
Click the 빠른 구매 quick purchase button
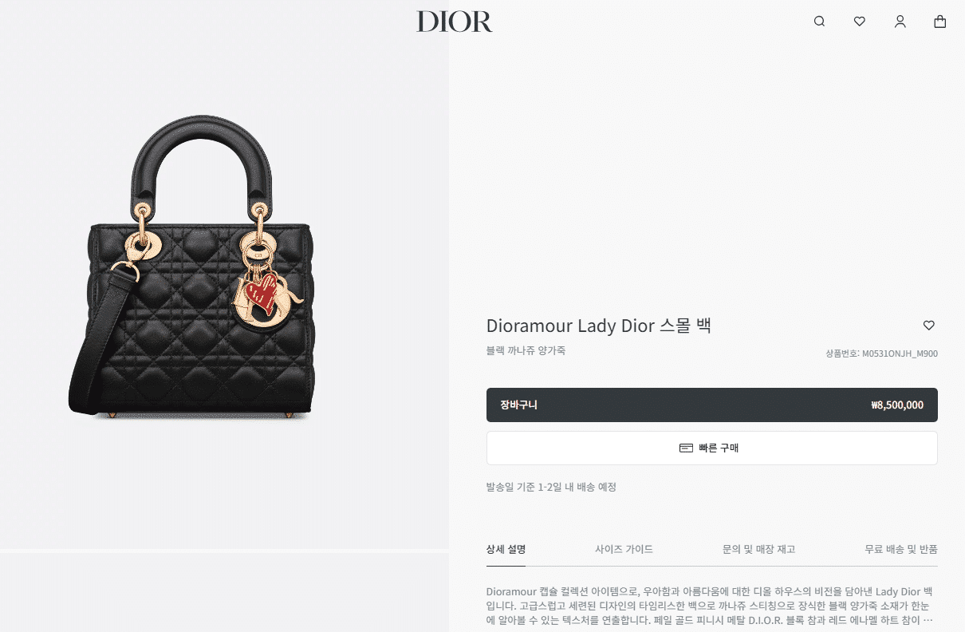(712, 448)
